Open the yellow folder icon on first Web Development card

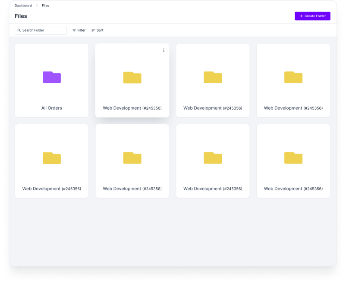(132, 78)
